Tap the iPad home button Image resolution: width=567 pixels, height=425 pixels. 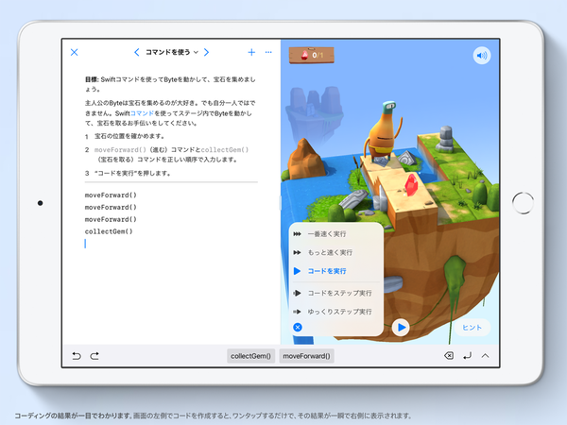tap(523, 203)
